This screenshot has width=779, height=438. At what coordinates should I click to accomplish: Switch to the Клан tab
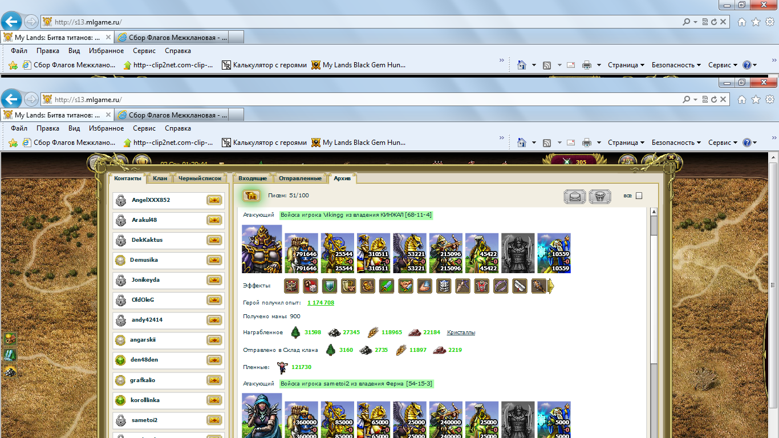click(x=160, y=179)
